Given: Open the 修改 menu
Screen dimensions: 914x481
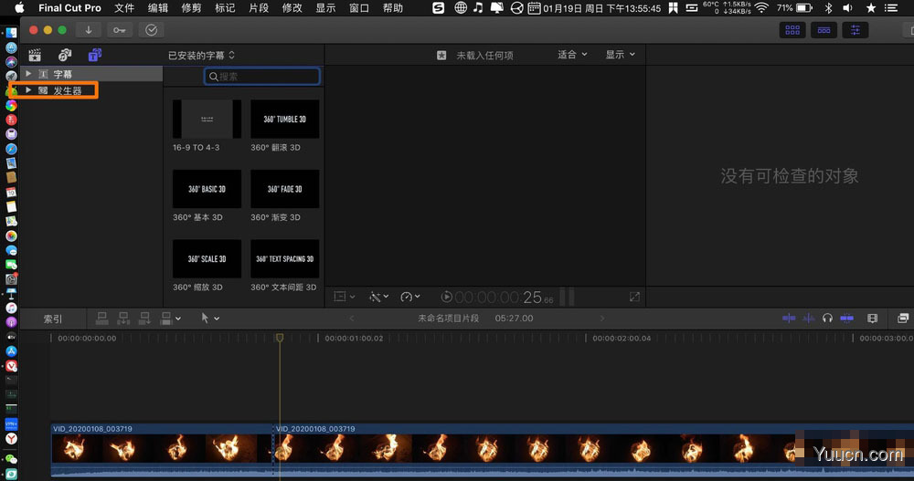Looking at the screenshot, I should (x=292, y=7).
